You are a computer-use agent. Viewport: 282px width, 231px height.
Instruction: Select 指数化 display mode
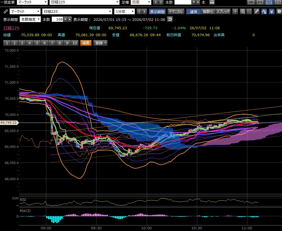pos(208,11)
